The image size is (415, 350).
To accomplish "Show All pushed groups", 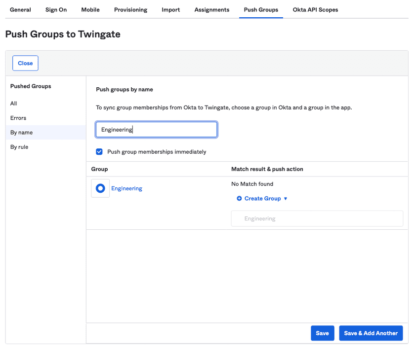I will tap(14, 104).
